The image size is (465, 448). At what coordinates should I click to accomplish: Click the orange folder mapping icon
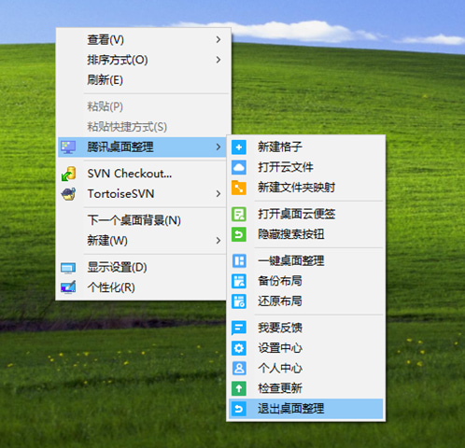[239, 188]
